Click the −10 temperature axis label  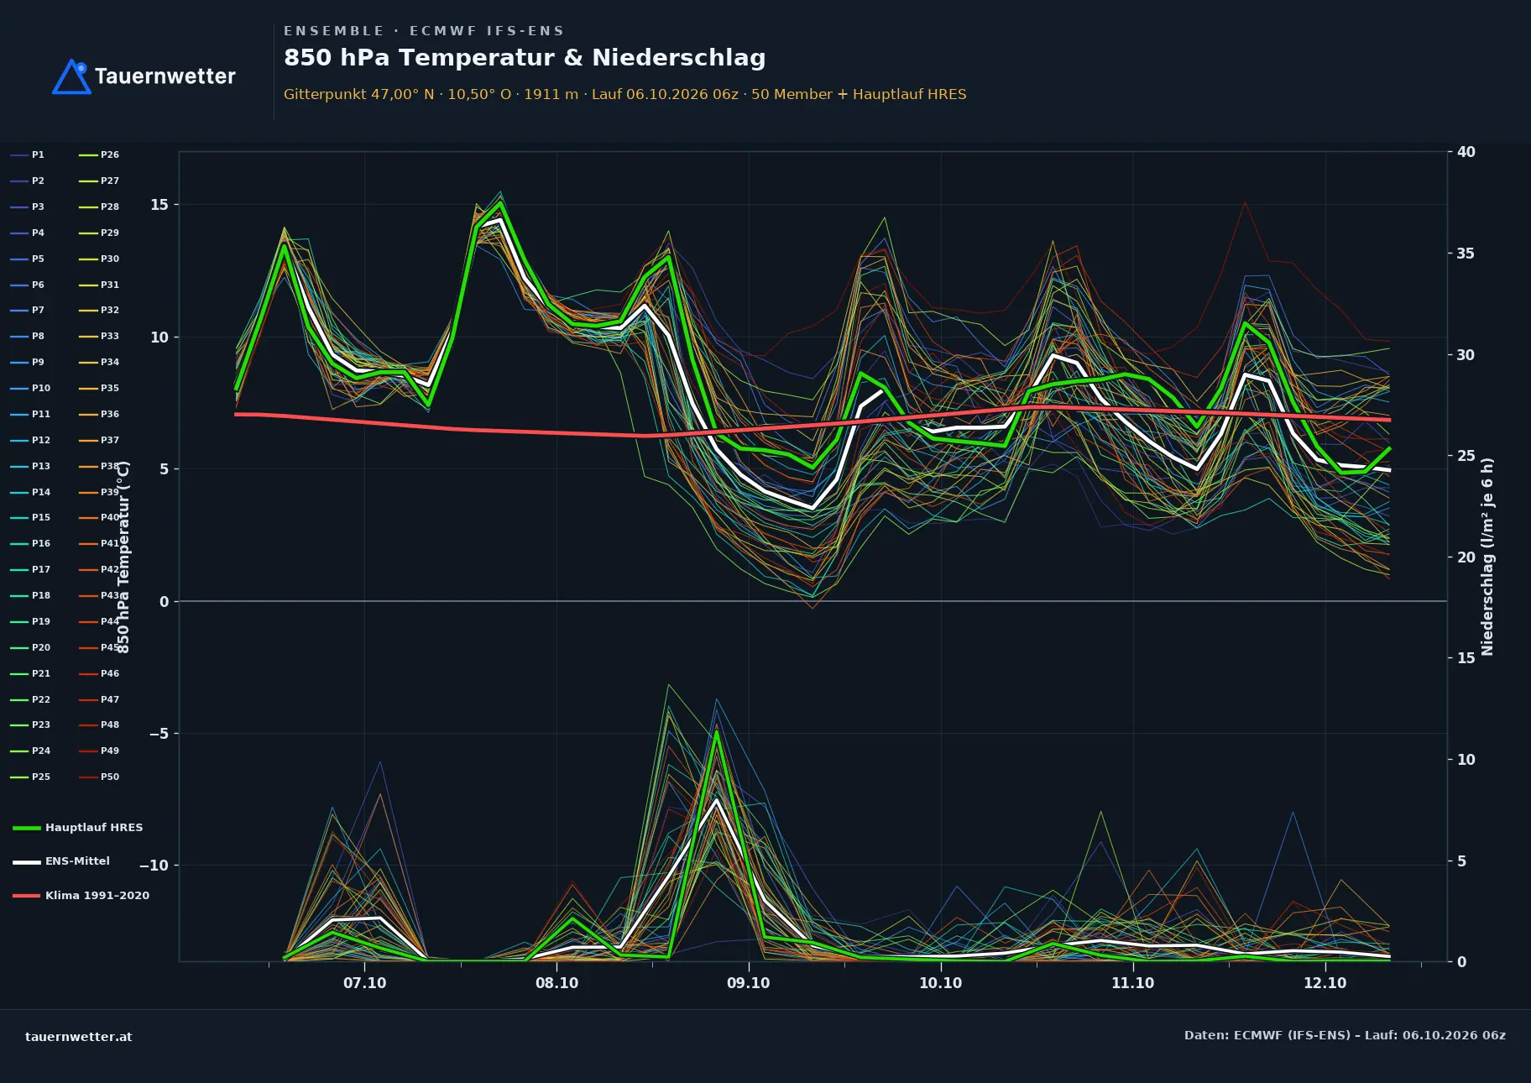click(154, 866)
